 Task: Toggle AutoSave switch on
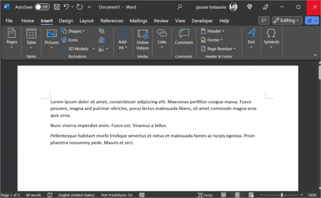(42, 7)
